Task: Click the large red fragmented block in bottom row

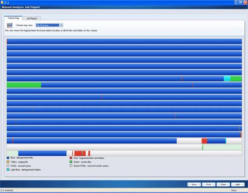Action: pyautogui.click(x=80, y=153)
